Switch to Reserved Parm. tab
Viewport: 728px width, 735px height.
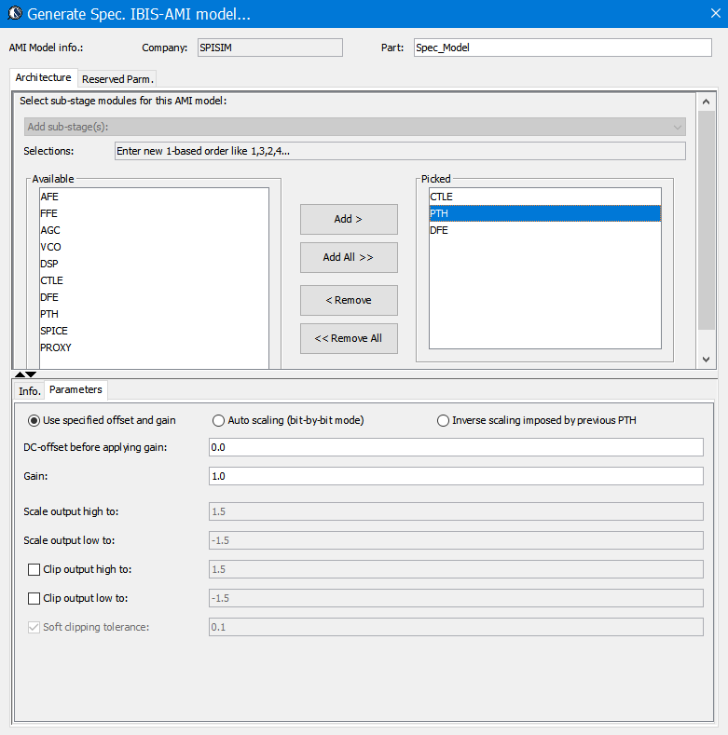coord(117,78)
